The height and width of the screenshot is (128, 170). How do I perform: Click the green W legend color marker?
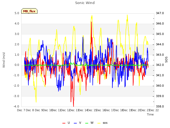(x=87, y=123)
